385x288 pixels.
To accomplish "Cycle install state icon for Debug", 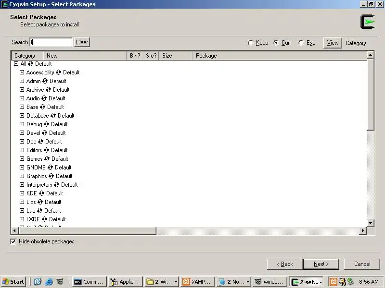I will [46, 124].
